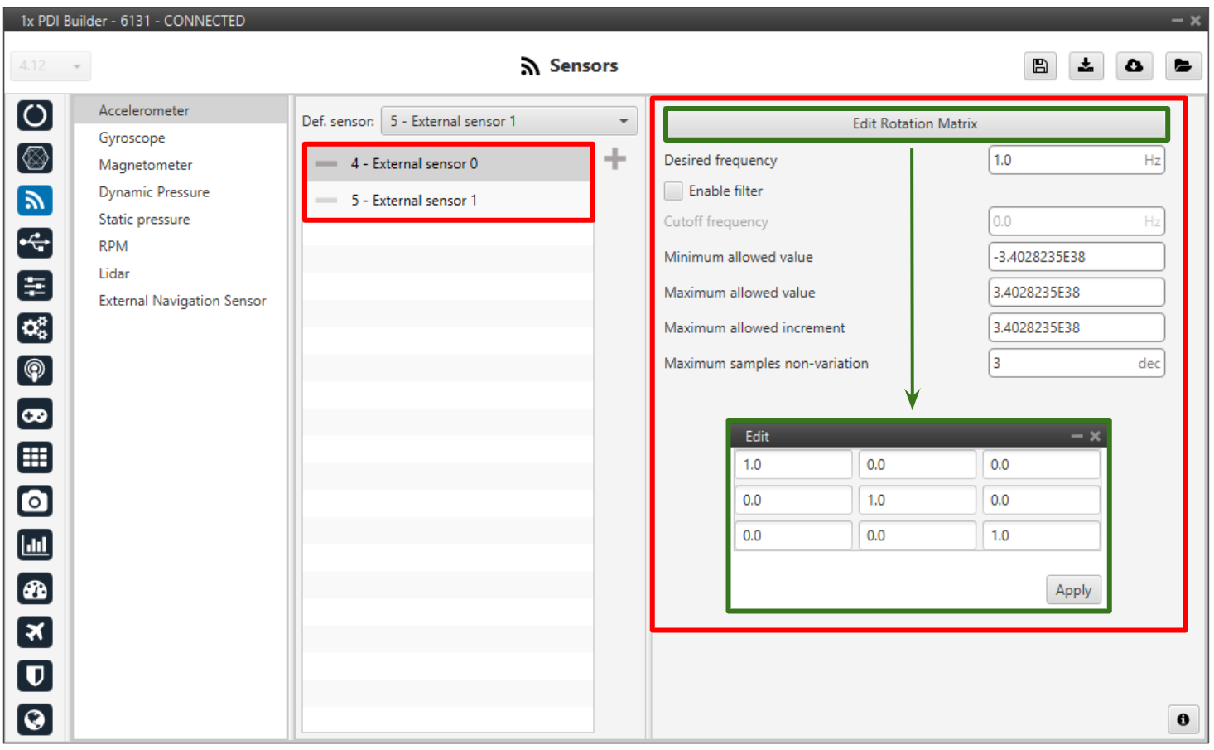Open the USB connections sidebar icon
Image resolution: width=1214 pixels, height=750 pixels.
(x=35, y=243)
